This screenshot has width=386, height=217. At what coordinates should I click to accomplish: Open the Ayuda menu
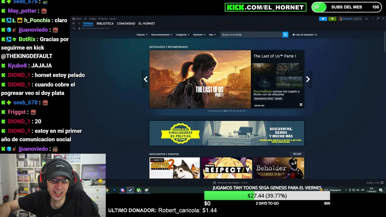113,19
